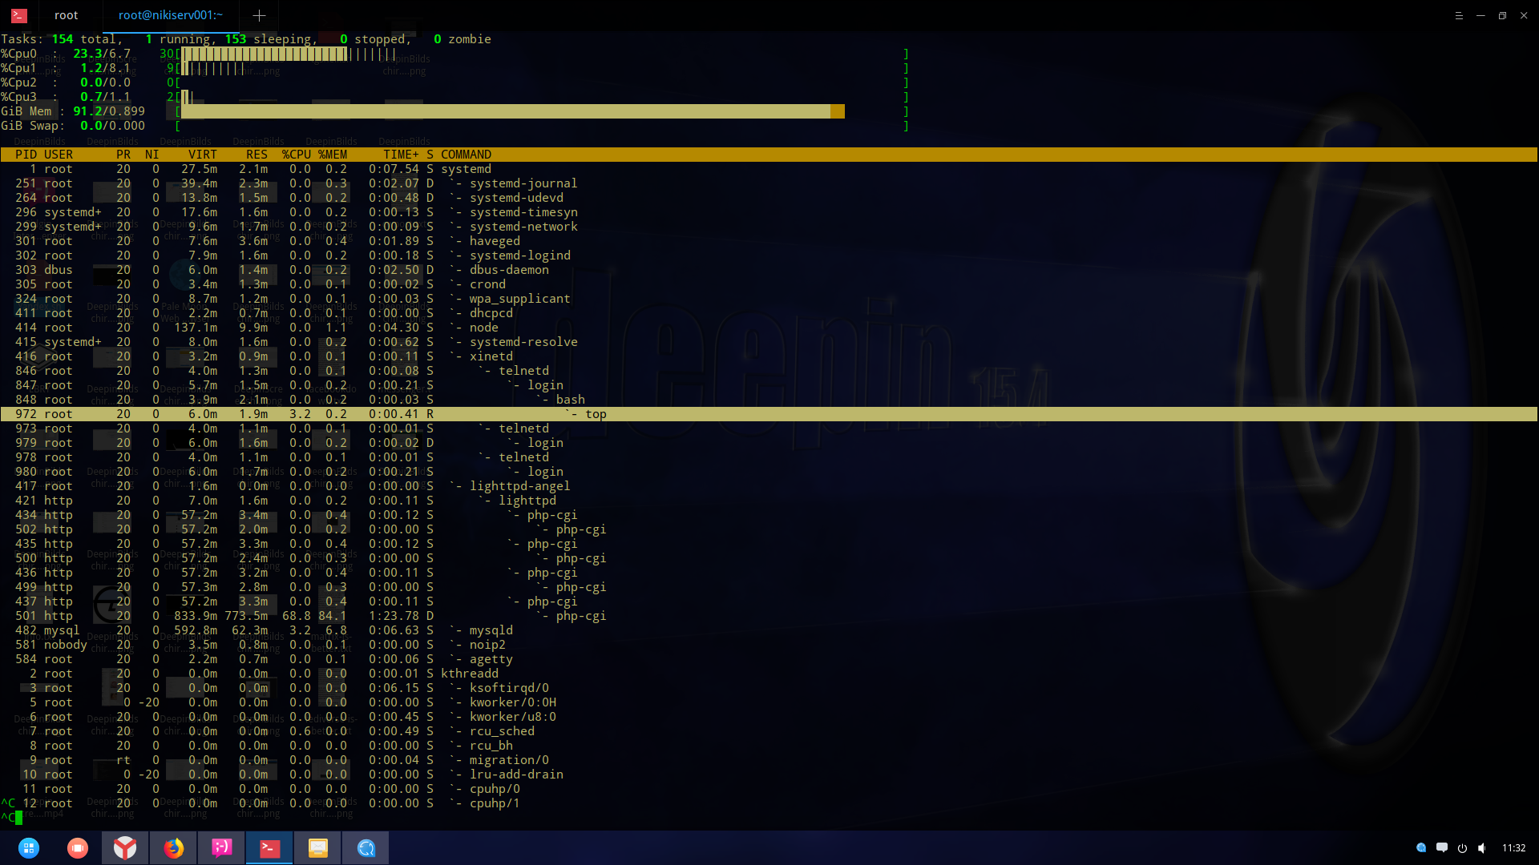Open the yellow mail app icon

(318, 848)
